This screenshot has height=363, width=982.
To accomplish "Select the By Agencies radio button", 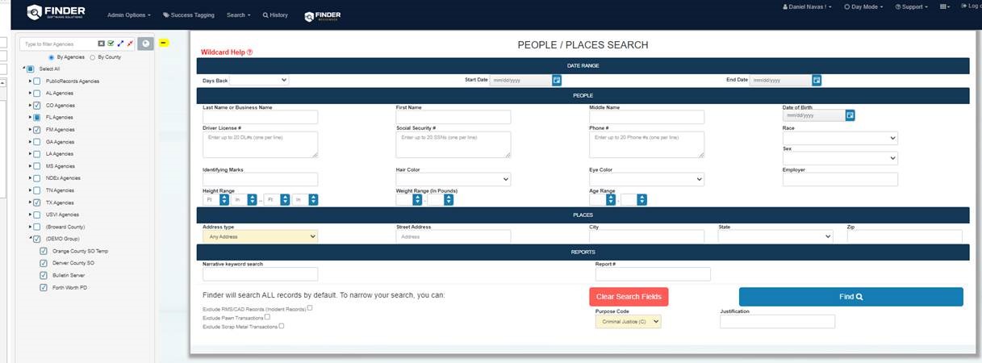I will tap(52, 57).
